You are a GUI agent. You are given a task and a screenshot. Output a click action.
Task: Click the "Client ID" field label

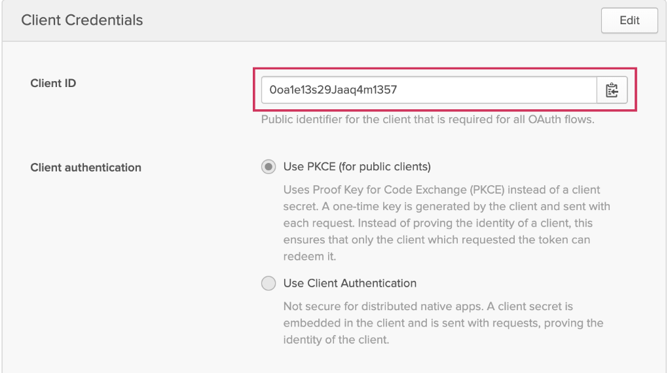click(53, 83)
